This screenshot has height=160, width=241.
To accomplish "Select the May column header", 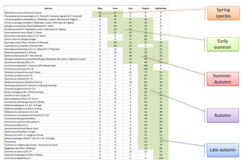I will 100,8.
